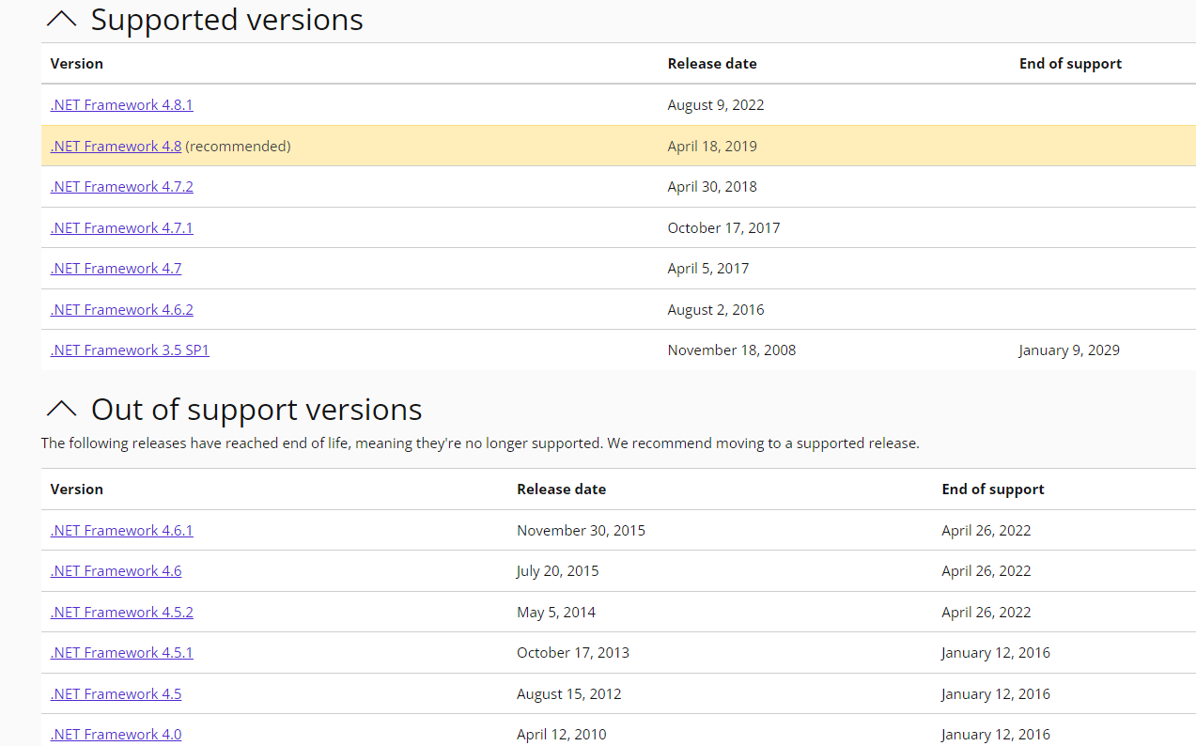Image resolution: width=1196 pixels, height=746 pixels.
Task: Visit the .NET Framework 4.6 link
Action: (x=116, y=571)
